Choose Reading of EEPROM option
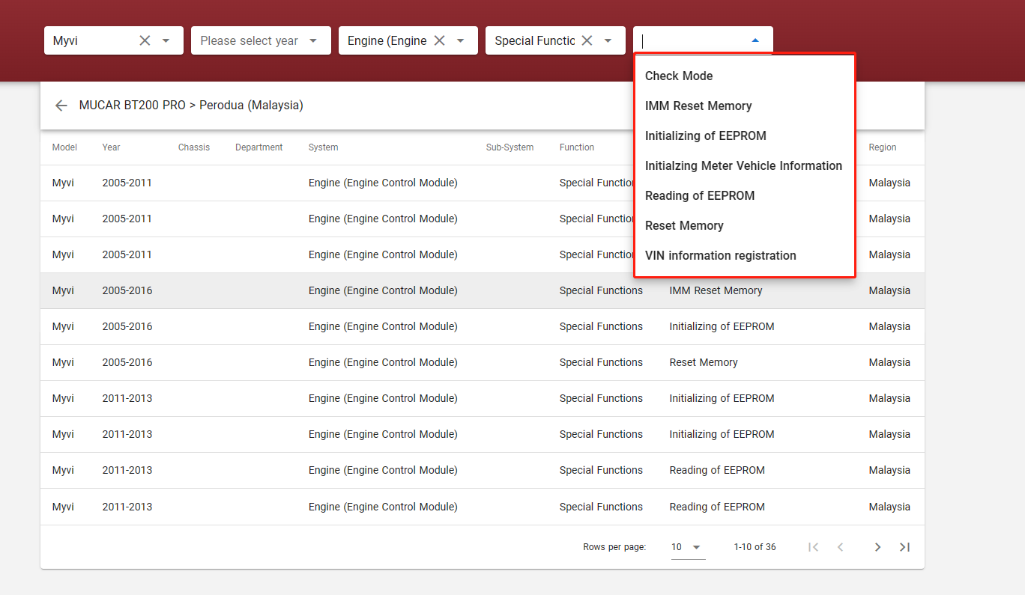The height and width of the screenshot is (595, 1025). coord(745,195)
